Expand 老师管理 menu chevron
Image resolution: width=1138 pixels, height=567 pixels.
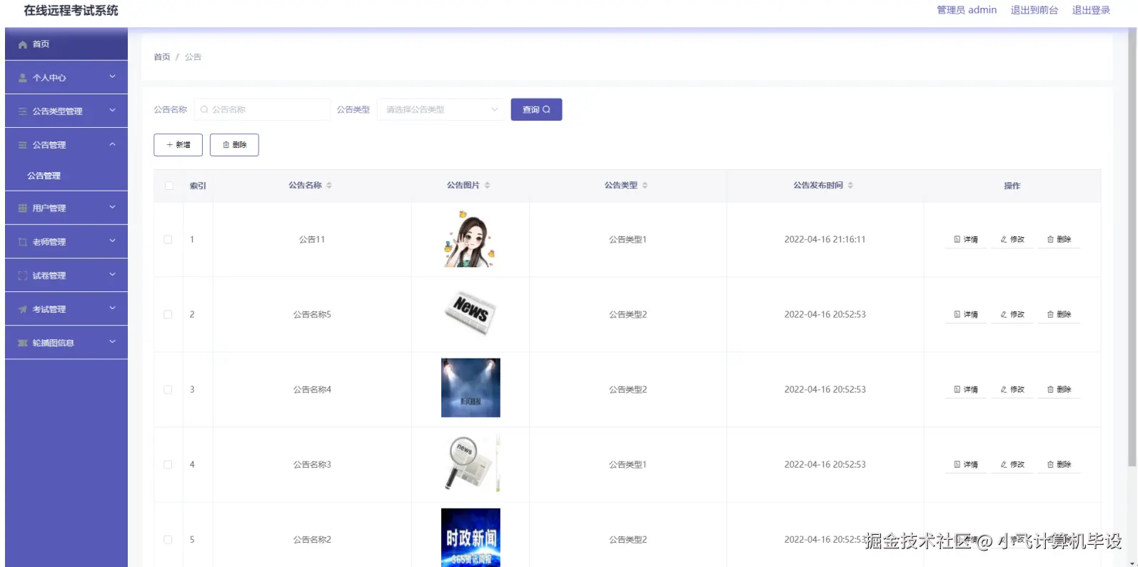112,241
